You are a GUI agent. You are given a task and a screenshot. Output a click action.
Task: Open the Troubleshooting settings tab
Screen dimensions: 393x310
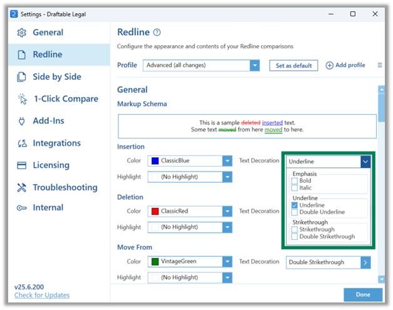pyautogui.click(x=59, y=188)
